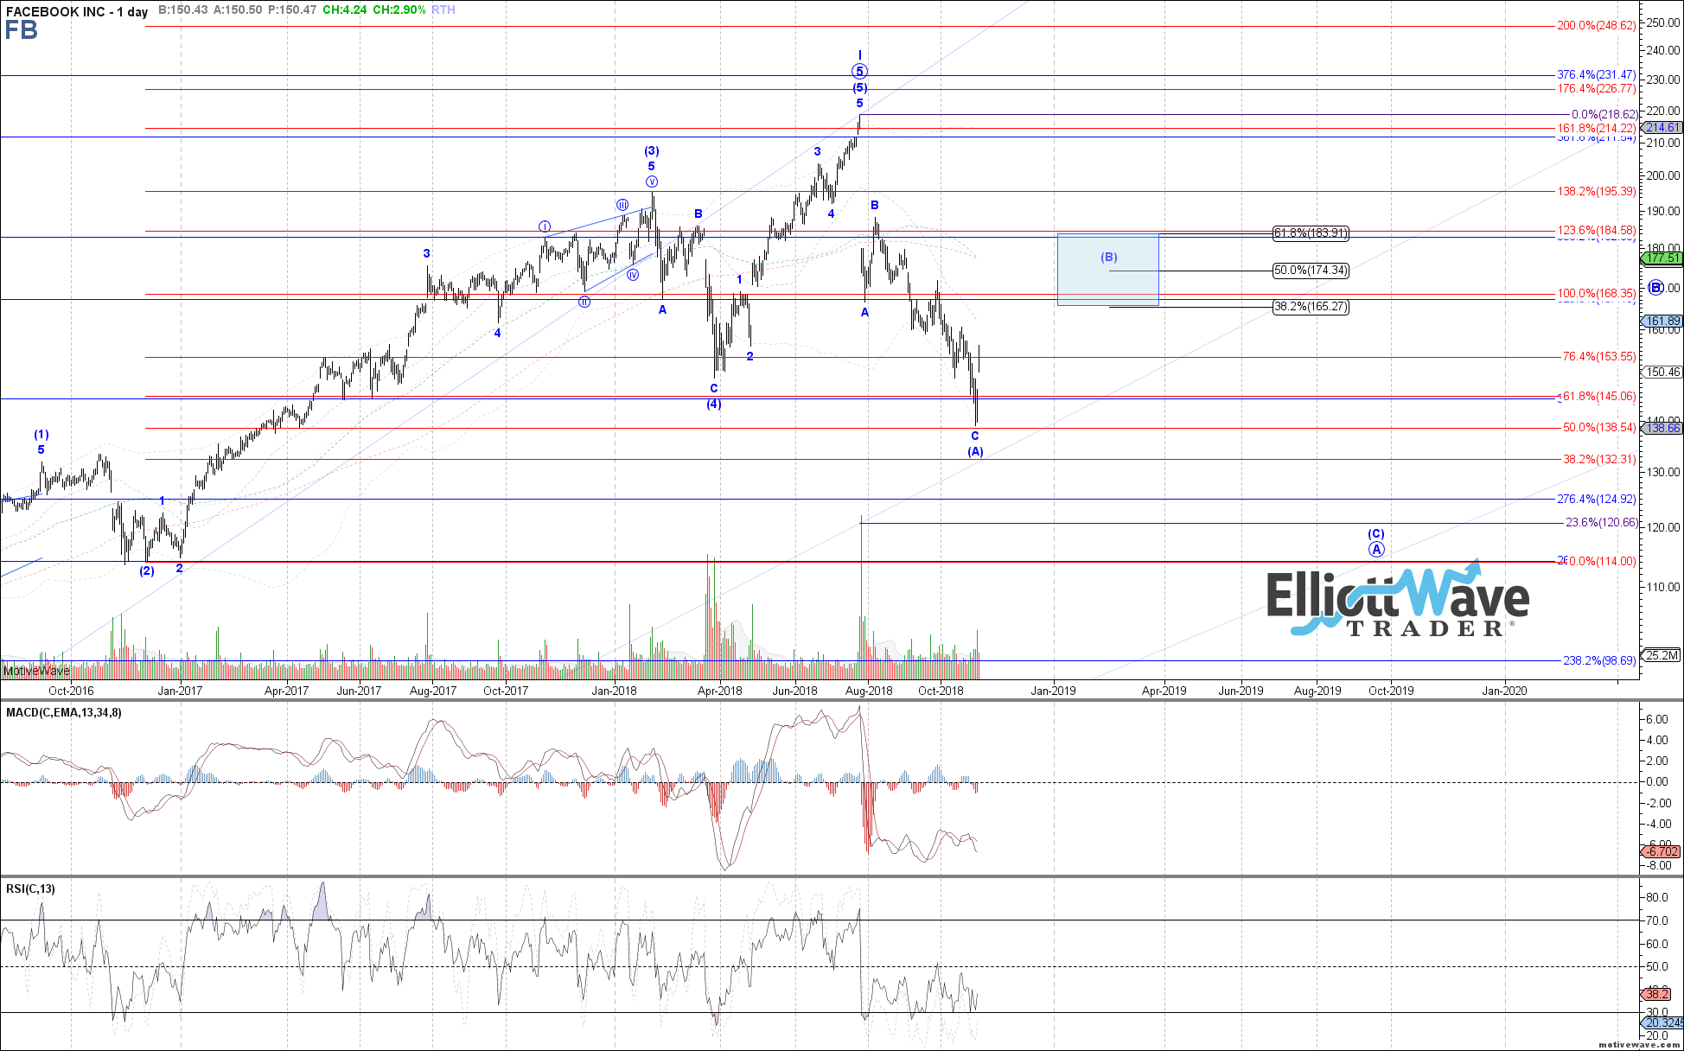The width and height of the screenshot is (1684, 1051).
Task: Click the (1) wave label at left
Action: point(41,435)
